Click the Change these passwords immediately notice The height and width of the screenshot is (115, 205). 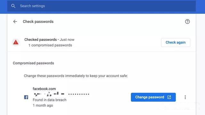[76, 76]
